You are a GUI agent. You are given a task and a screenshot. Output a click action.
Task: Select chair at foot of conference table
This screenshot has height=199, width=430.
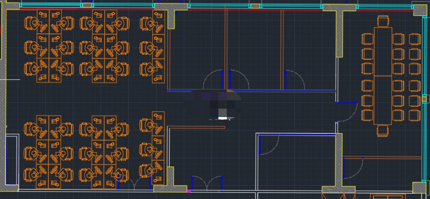tap(383, 131)
